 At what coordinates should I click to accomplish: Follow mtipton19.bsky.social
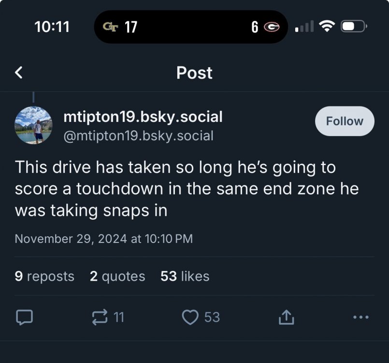tap(345, 121)
